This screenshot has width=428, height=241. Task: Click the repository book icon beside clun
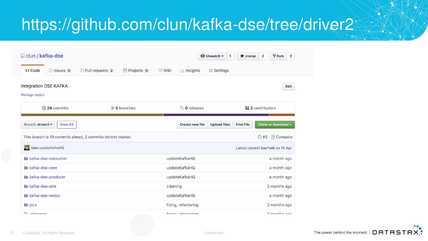click(x=23, y=56)
